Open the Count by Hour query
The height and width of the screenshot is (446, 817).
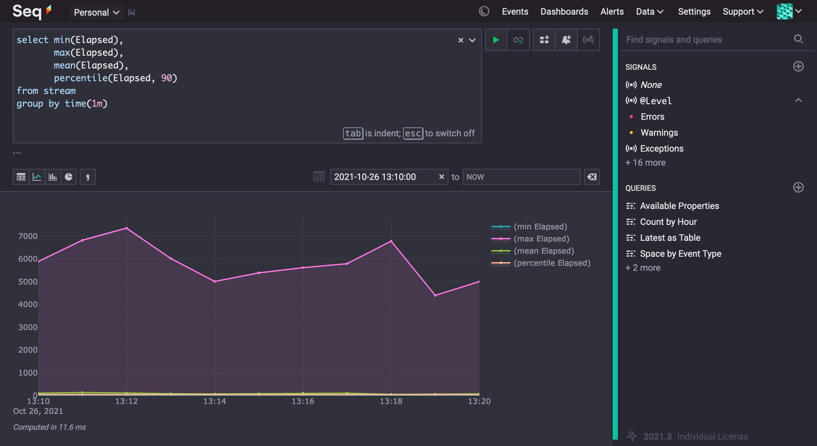click(x=668, y=222)
